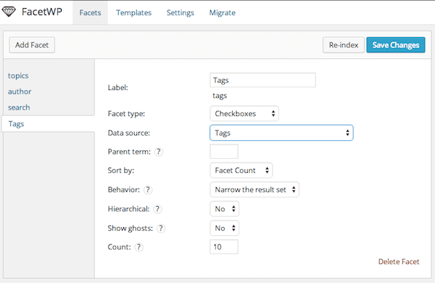The height and width of the screenshot is (283, 435).
Task: Select the Tags facet in sidebar
Action: point(48,124)
